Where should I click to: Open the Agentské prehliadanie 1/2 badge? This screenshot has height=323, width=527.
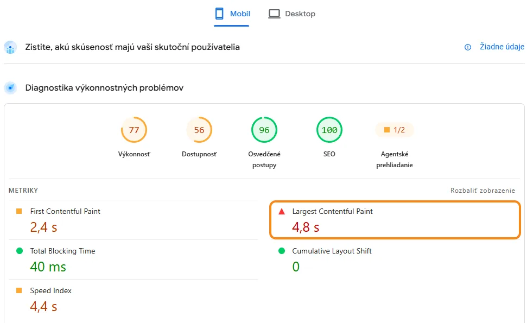[395, 130]
